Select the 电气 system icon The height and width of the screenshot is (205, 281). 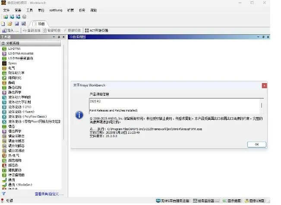click(x=4, y=68)
